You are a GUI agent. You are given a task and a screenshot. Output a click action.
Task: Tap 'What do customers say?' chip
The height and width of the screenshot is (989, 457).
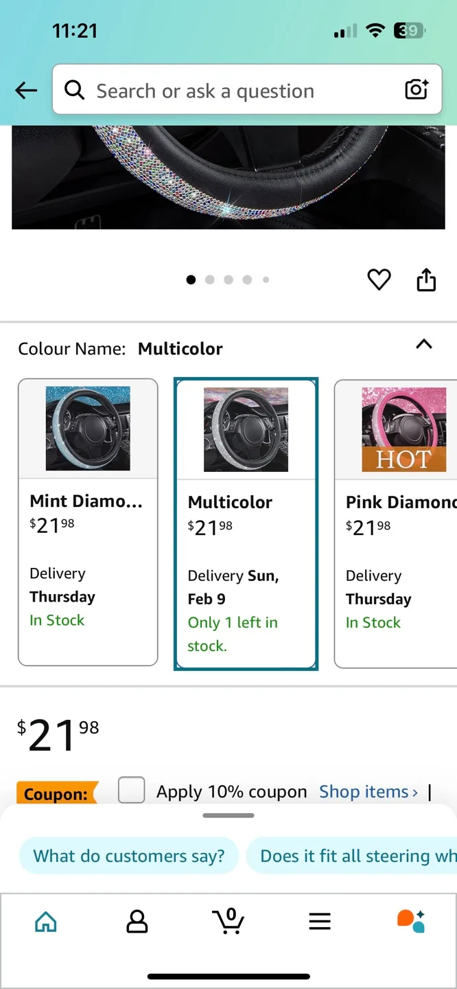129,856
